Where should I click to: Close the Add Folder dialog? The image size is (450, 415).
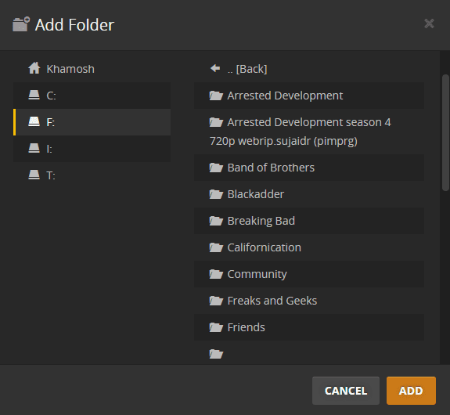click(x=429, y=23)
